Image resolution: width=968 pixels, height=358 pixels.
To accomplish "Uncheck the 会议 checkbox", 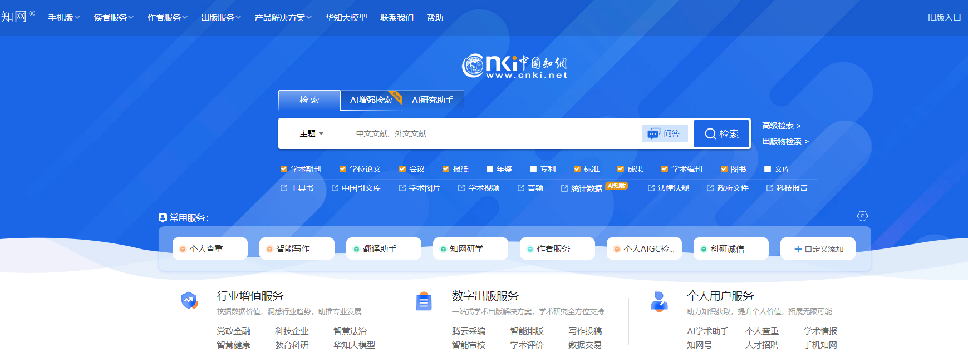I will (x=402, y=169).
